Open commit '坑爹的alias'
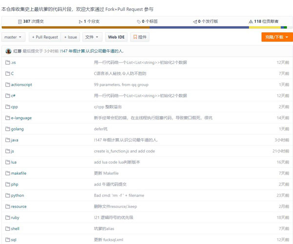 click(x=104, y=229)
